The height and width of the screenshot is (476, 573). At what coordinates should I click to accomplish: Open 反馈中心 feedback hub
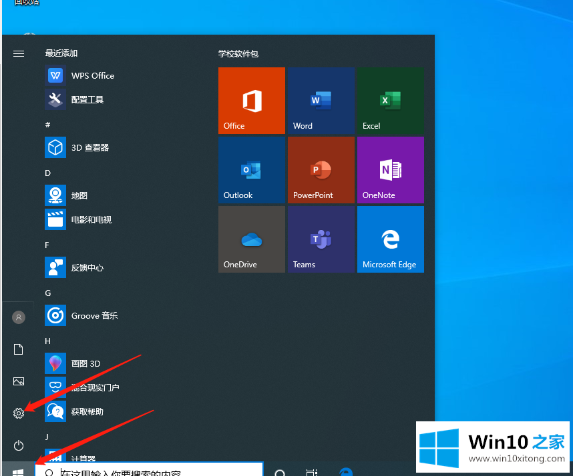74,267
